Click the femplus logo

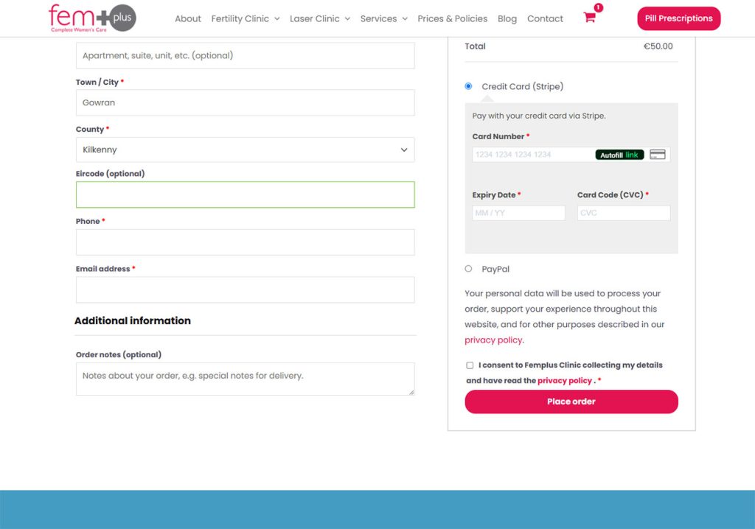tap(92, 18)
